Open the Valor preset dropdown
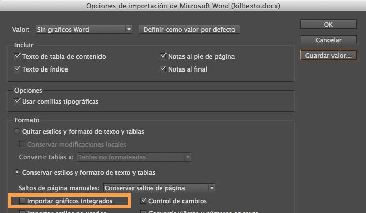 84,30
